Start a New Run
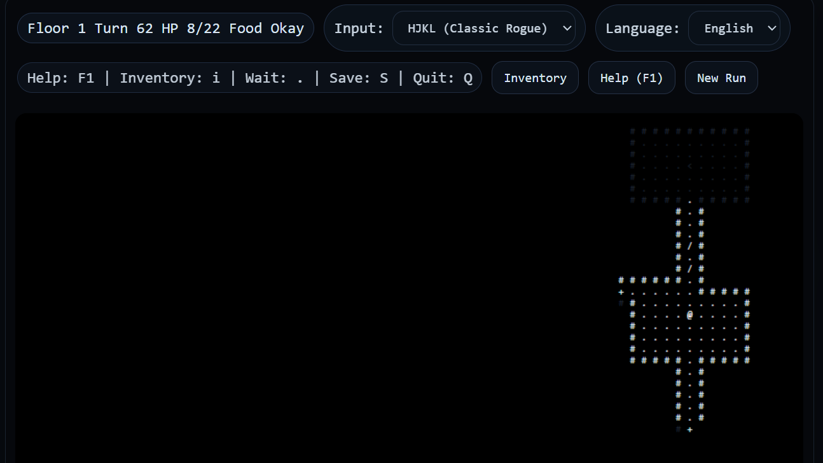This screenshot has width=823, height=463. coord(721,78)
